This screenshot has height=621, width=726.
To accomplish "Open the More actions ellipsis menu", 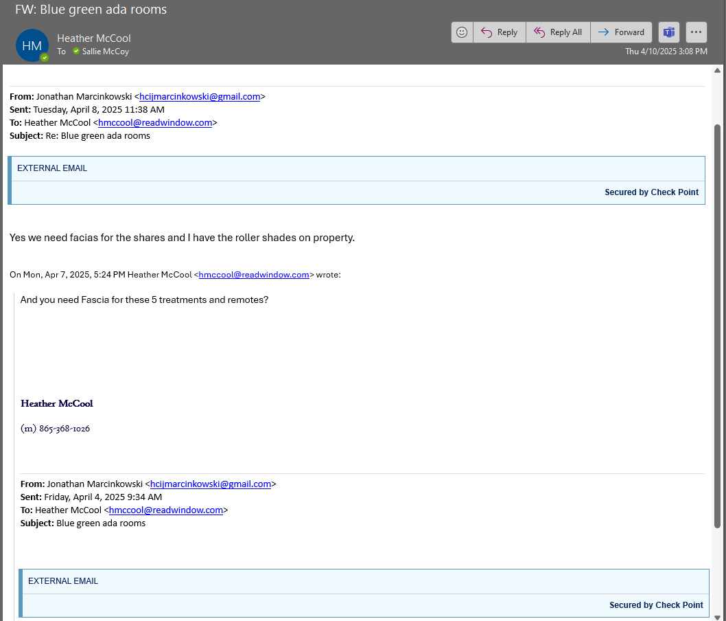I will pyautogui.click(x=696, y=32).
